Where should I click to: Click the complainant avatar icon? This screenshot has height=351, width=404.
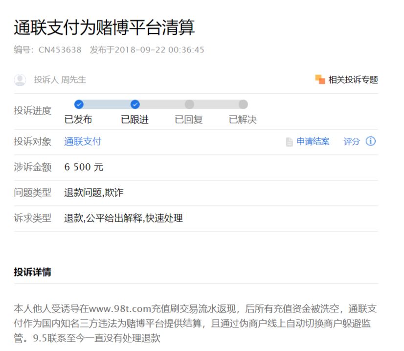click(20, 80)
